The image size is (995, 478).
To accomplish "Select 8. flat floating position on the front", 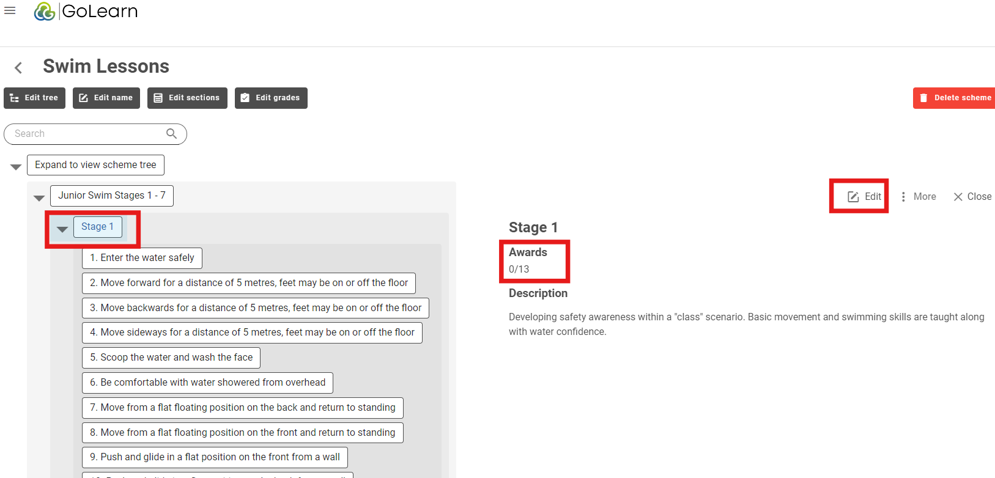I will tap(243, 433).
